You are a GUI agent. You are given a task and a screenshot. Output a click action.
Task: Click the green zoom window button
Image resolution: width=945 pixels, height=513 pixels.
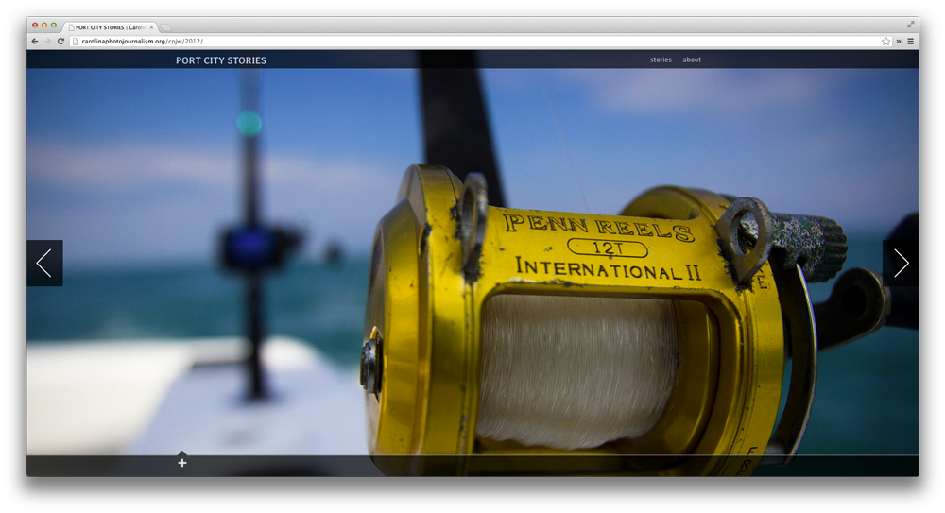(54, 26)
